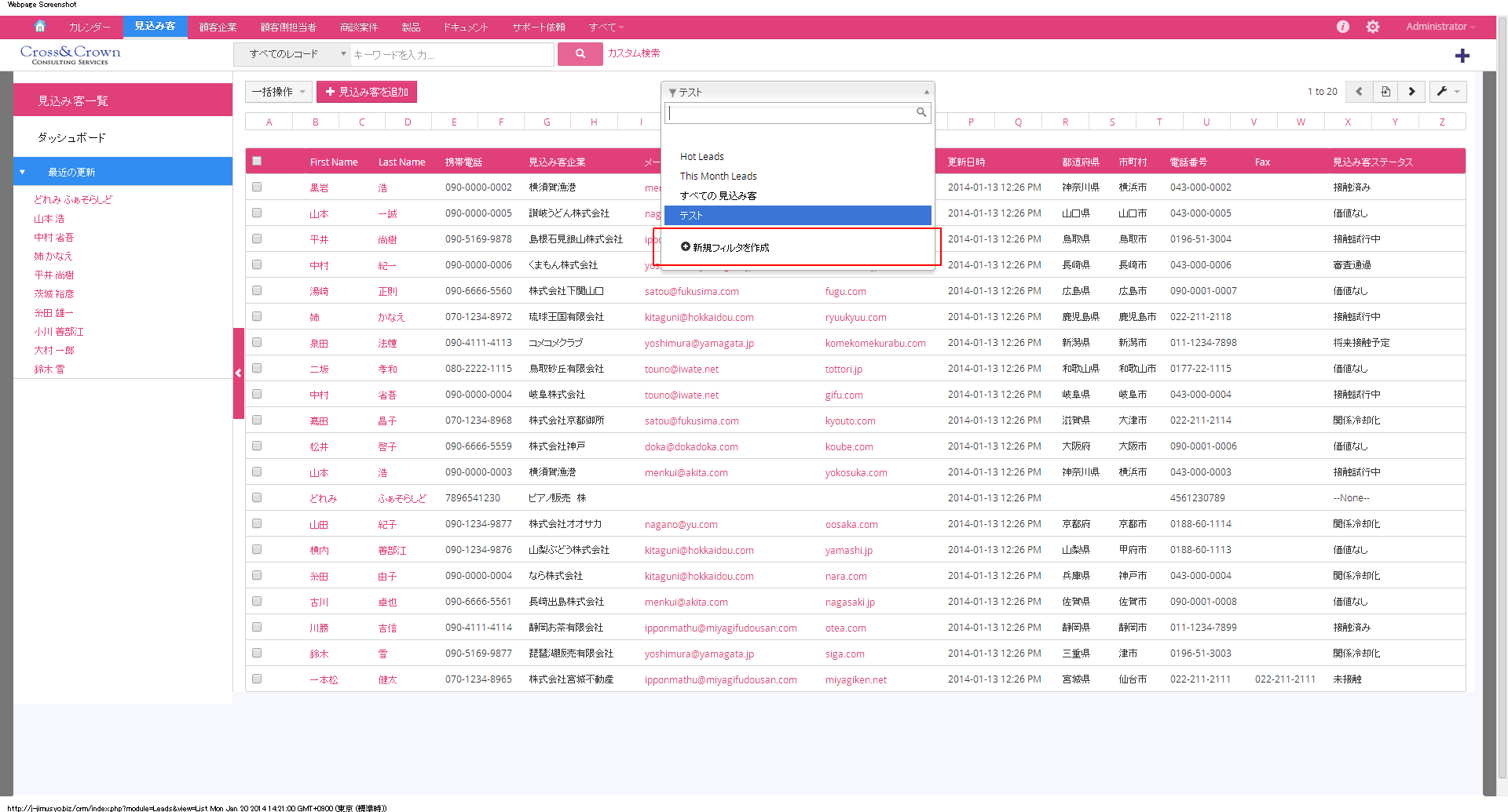Click 見込み客を追加 button
This screenshot has height=812, width=1508.
coord(367,92)
